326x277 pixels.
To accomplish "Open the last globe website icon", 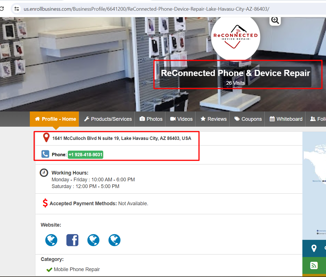I will pos(114,240).
